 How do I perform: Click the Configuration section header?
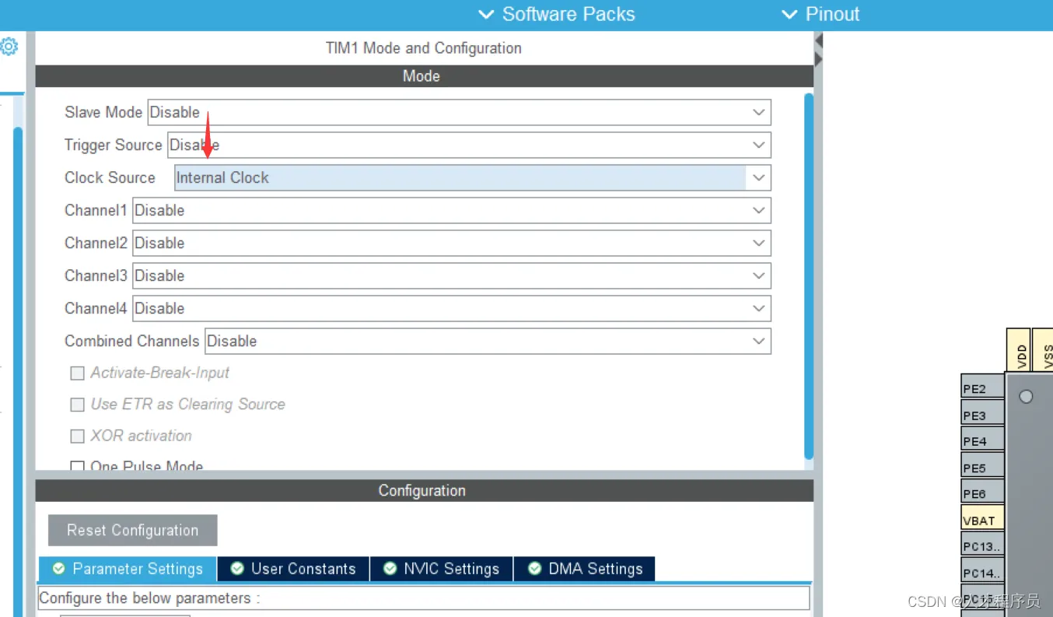click(425, 491)
